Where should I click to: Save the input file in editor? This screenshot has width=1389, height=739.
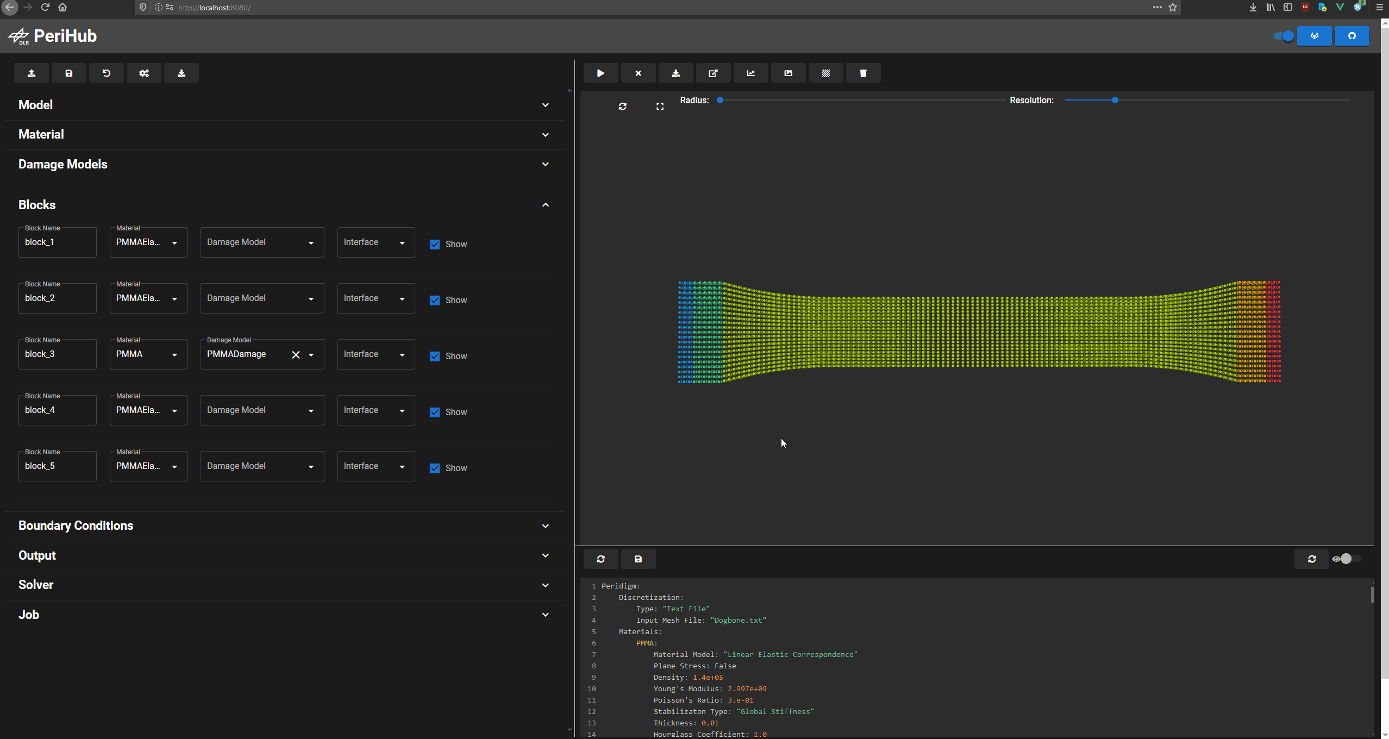tap(639, 559)
